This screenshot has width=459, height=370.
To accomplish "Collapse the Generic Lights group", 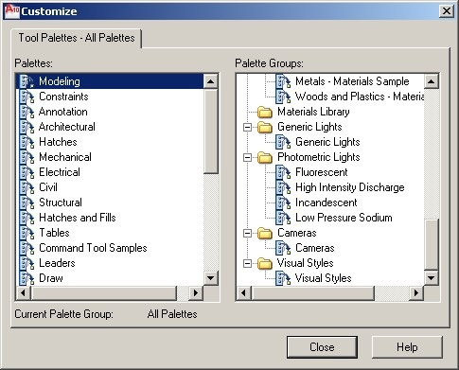I will (248, 127).
